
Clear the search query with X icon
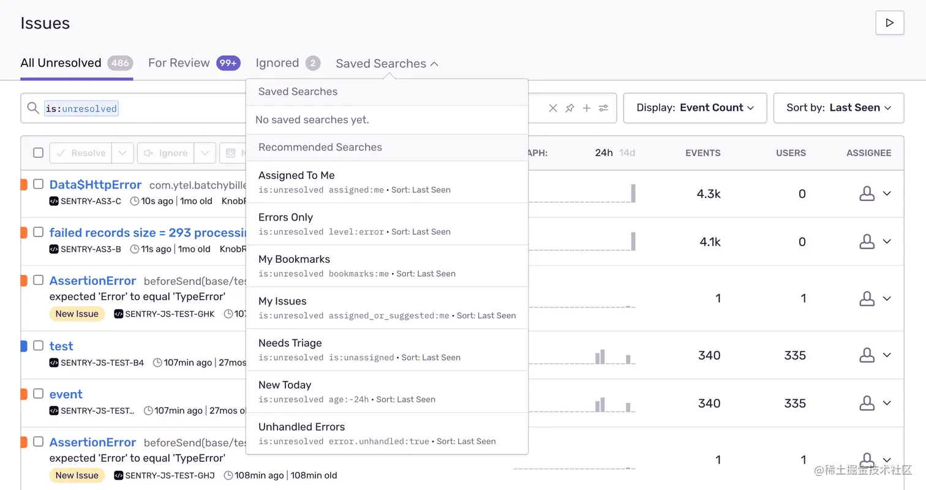(553, 108)
